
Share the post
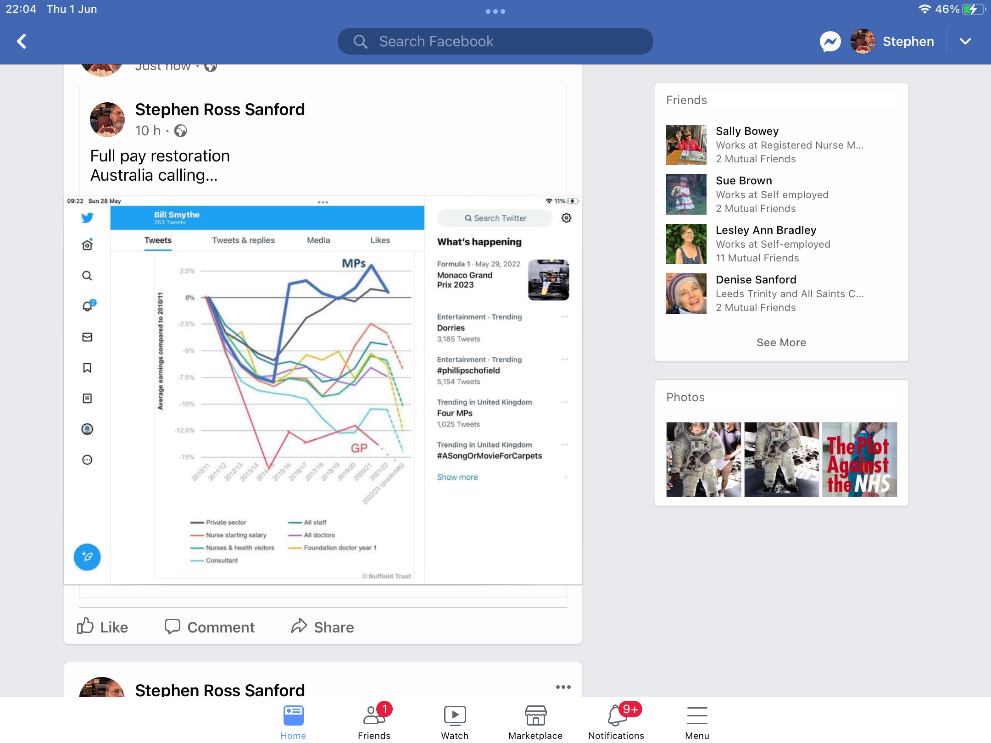coord(323,627)
